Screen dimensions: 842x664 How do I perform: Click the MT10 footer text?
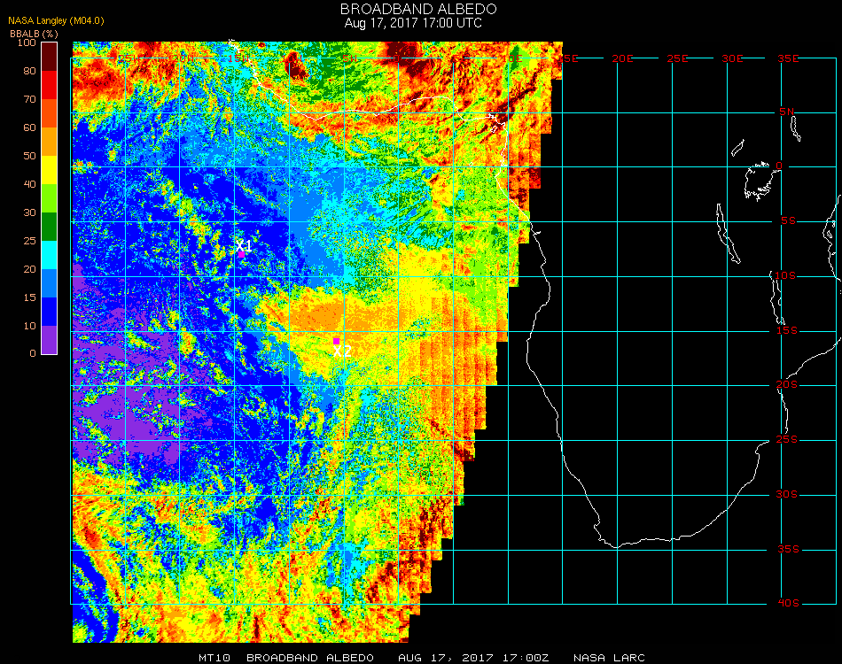214,658
